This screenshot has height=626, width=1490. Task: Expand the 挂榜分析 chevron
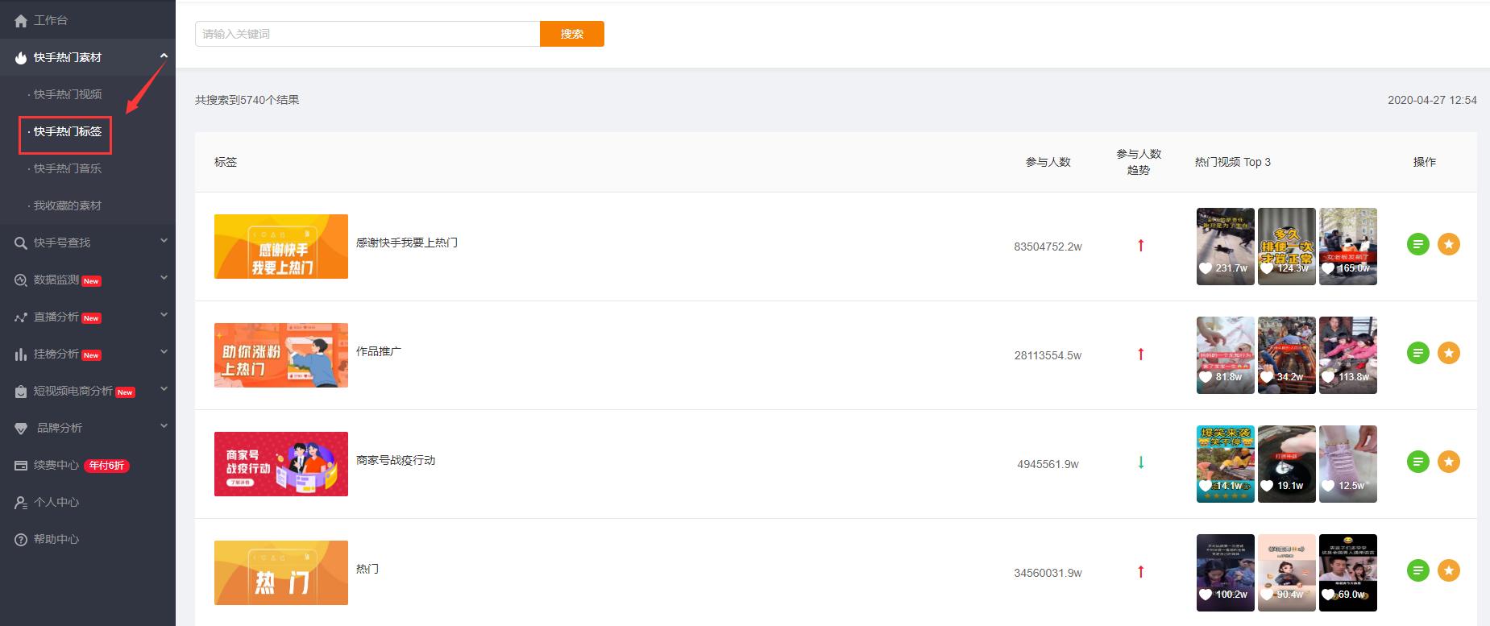164,352
